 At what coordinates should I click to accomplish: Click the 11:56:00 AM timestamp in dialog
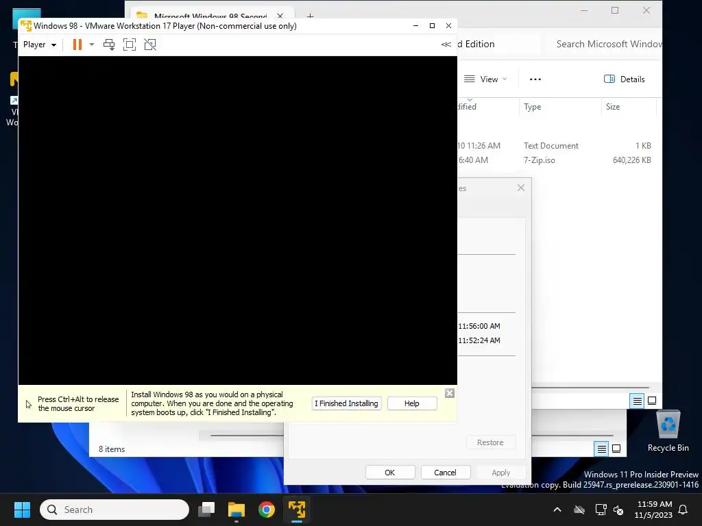(x=479, y=326)
